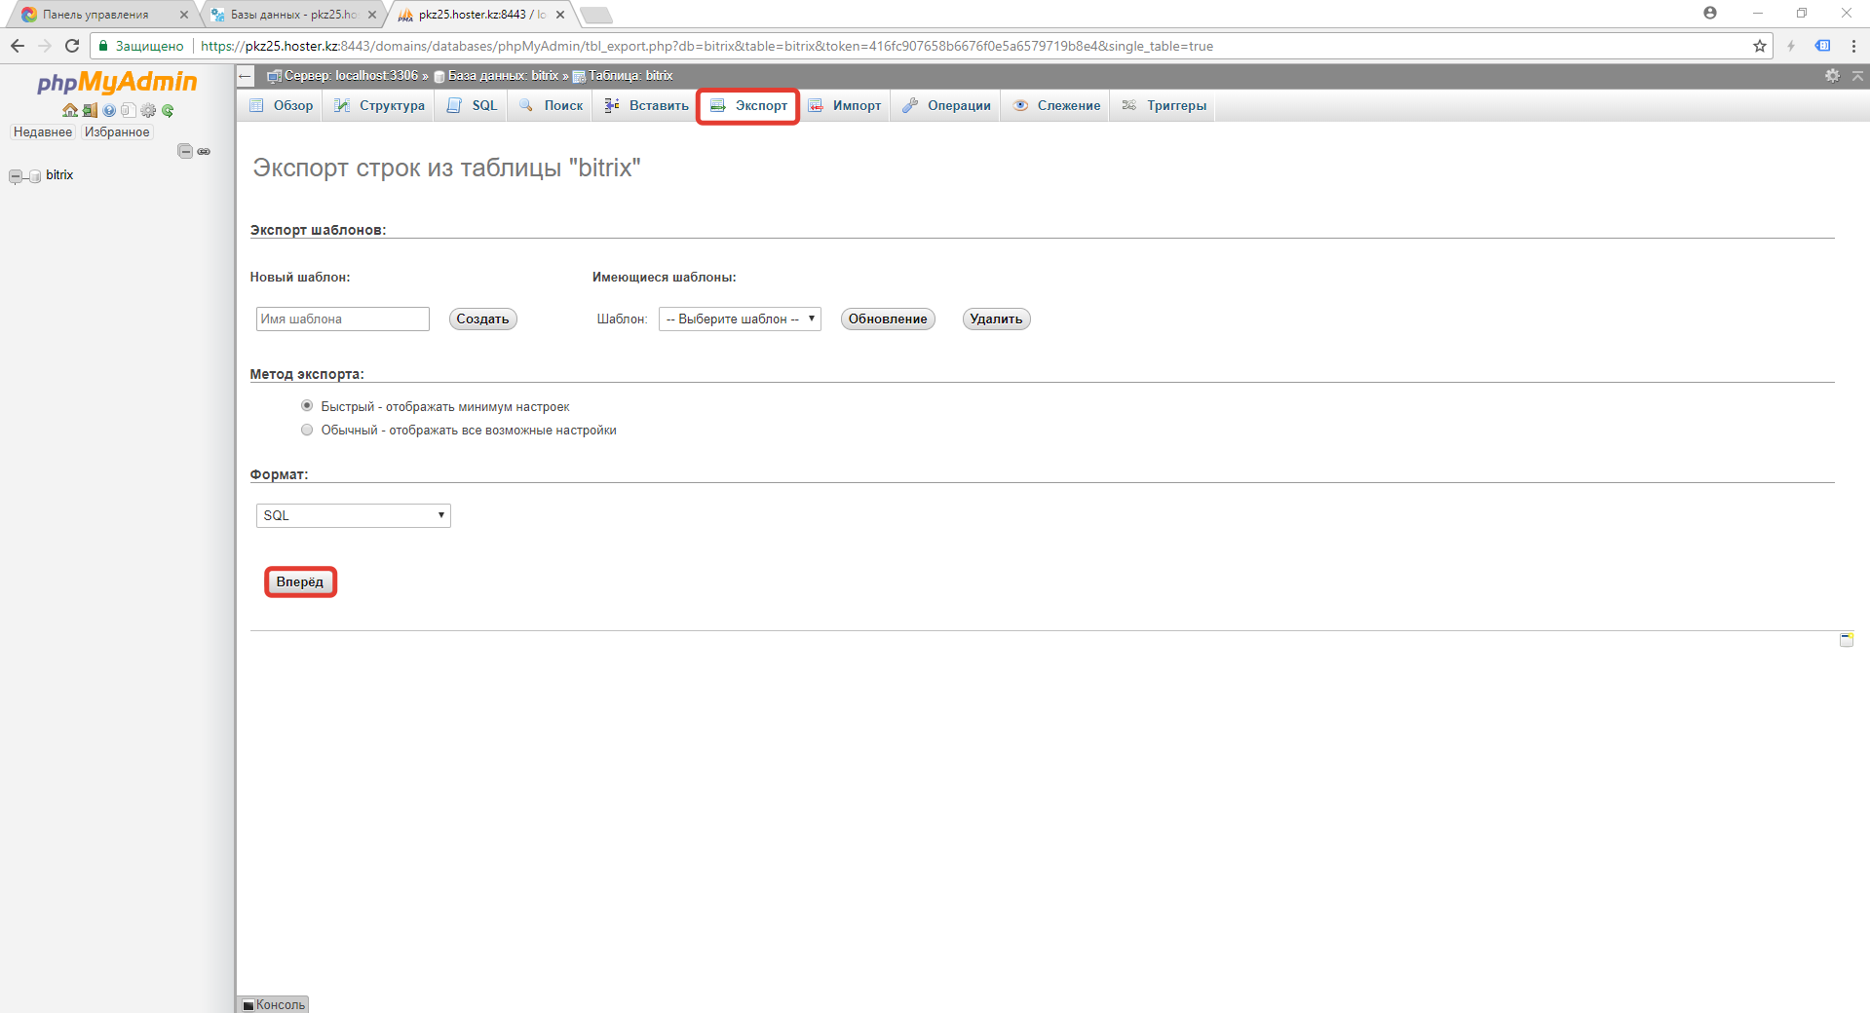Open navigation panel settings gear icon

point(148,111)
